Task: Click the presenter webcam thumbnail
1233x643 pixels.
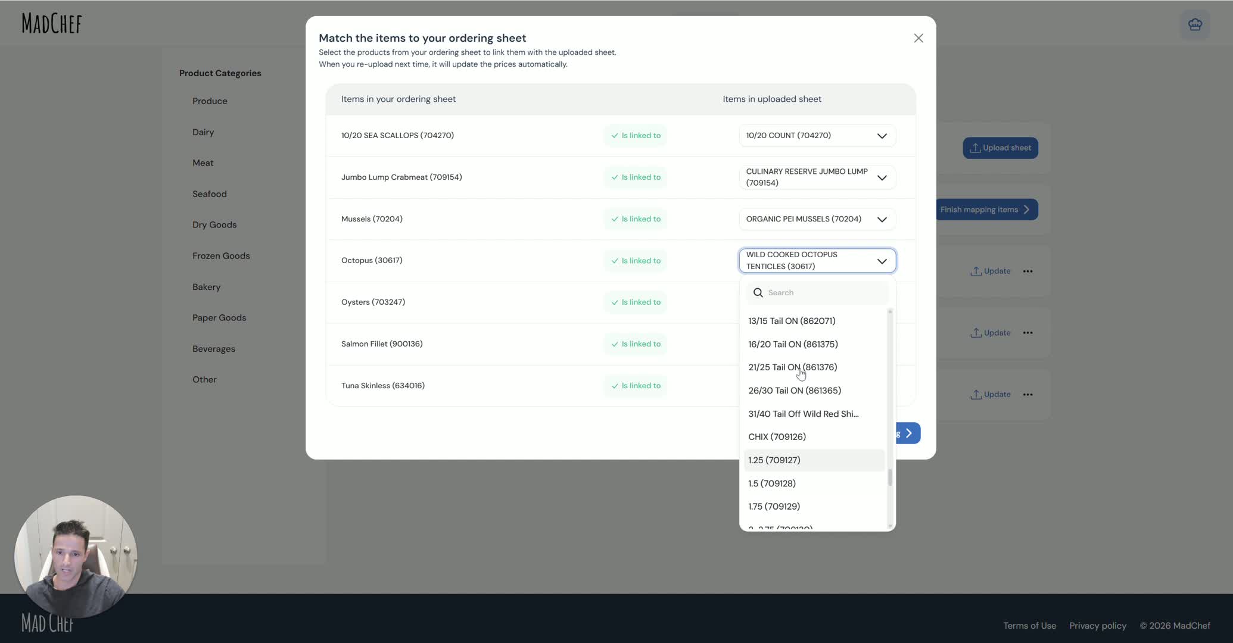Action: pyautogui.click(x=76, y=557)
